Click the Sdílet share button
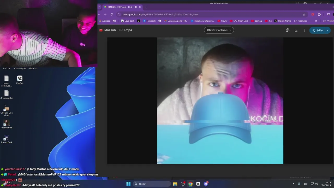The width and height of the screenshot is (334, 188). tap(318, 30)
